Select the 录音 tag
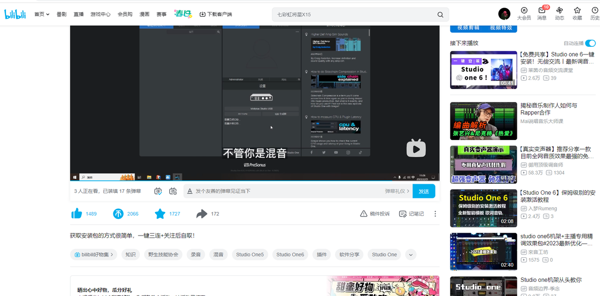This screenshot has width=600, height=296. [x=196, y=255]
